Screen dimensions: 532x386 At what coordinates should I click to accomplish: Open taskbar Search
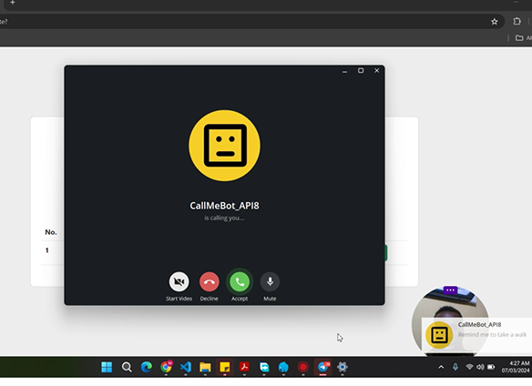127,367
